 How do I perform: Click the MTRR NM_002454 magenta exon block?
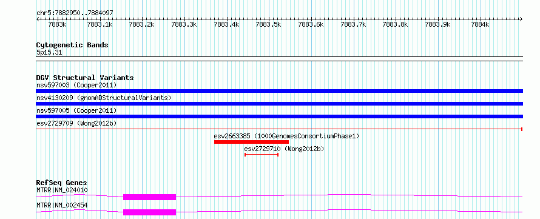pos(149,212)
